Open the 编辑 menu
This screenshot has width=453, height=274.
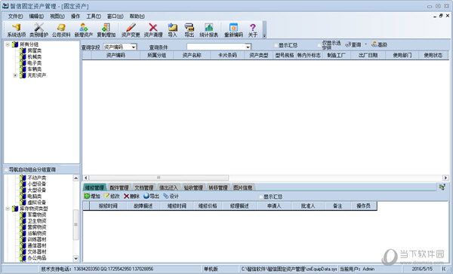(x=36, y=17)
